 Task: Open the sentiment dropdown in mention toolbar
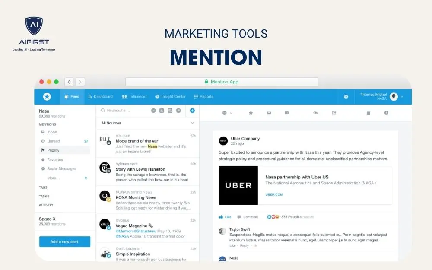(227, 113)
